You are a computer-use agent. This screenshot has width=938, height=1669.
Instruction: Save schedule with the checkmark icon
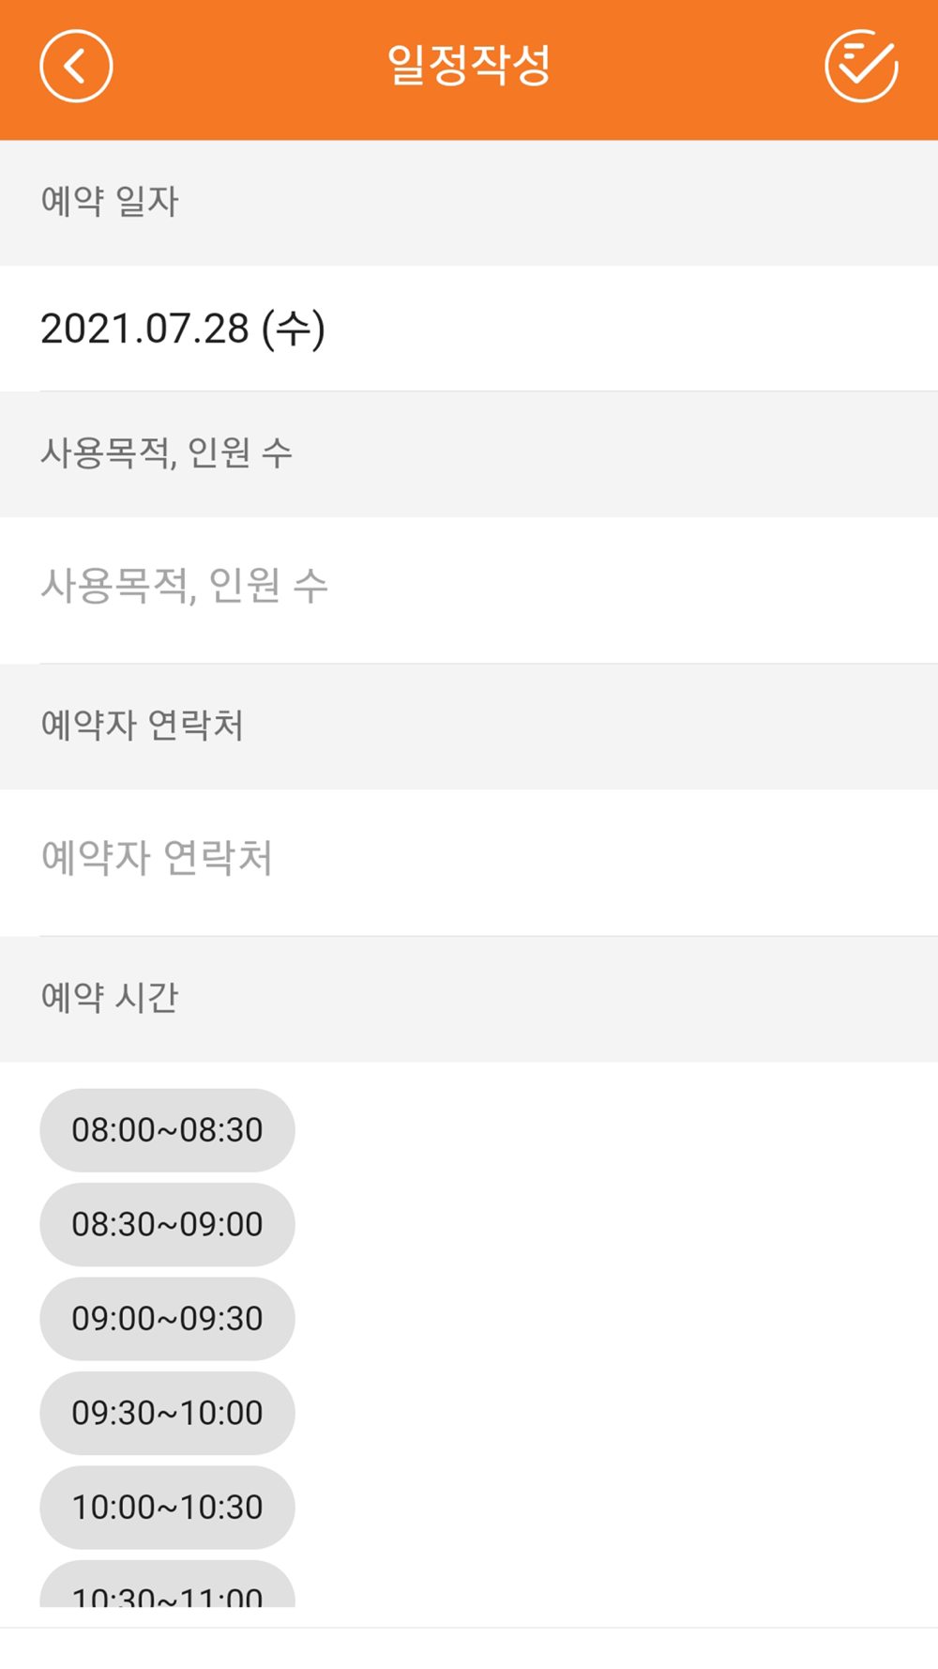click(861, 66)
